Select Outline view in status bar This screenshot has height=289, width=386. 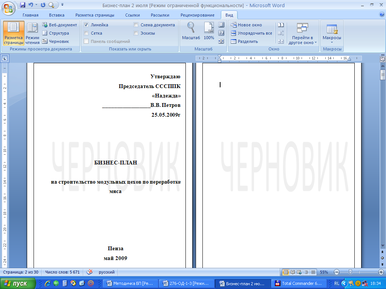306,272
